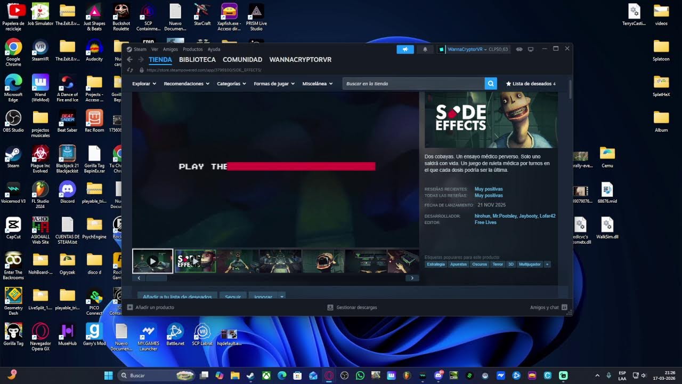
Task: Open Discord desktop shortcut
Action: coord(67,192)
